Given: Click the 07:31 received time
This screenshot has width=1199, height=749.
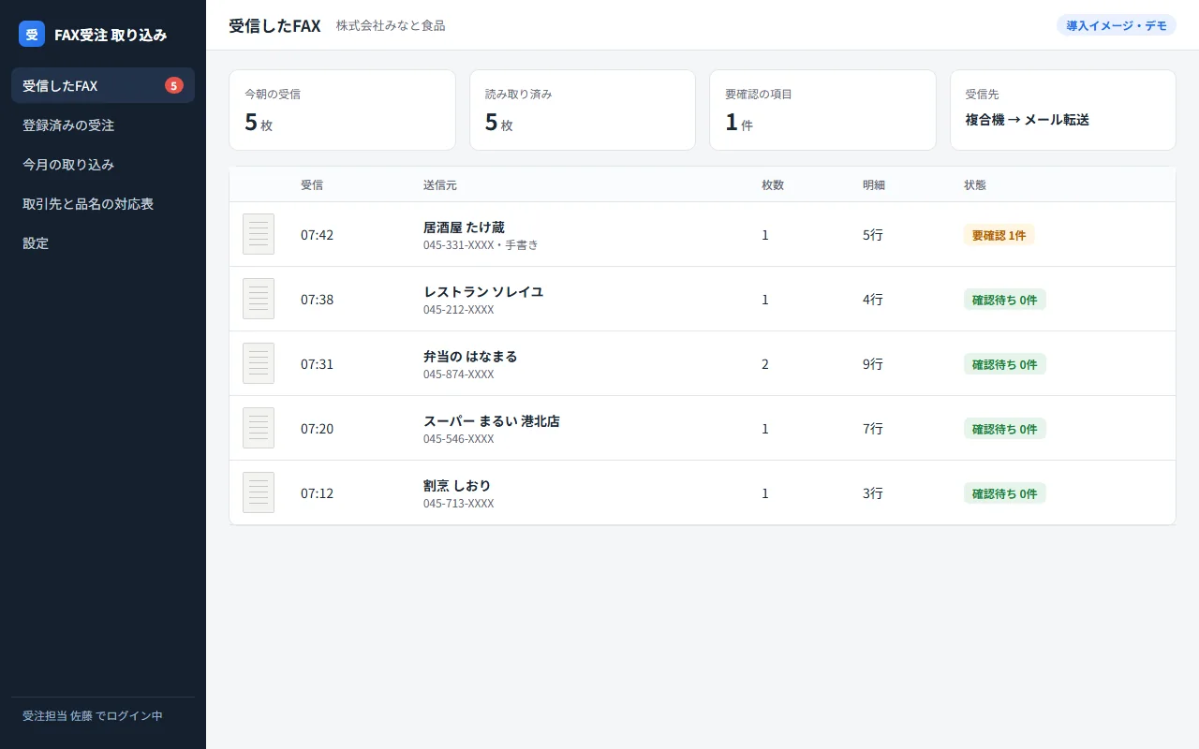Looking at the screenshot, I should point(317,364).
